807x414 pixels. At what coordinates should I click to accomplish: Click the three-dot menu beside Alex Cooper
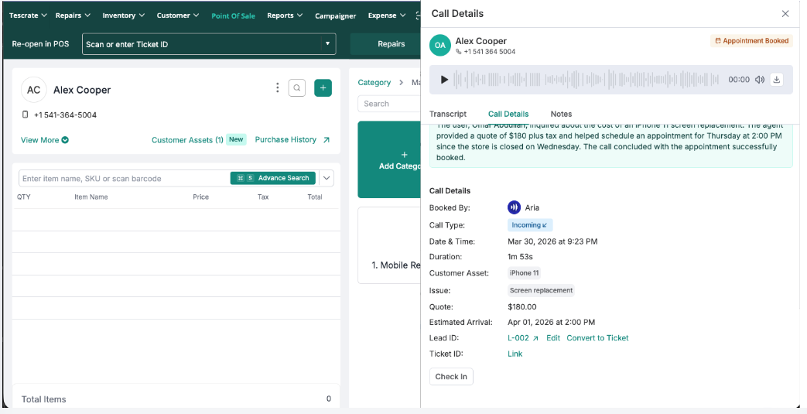278,88
